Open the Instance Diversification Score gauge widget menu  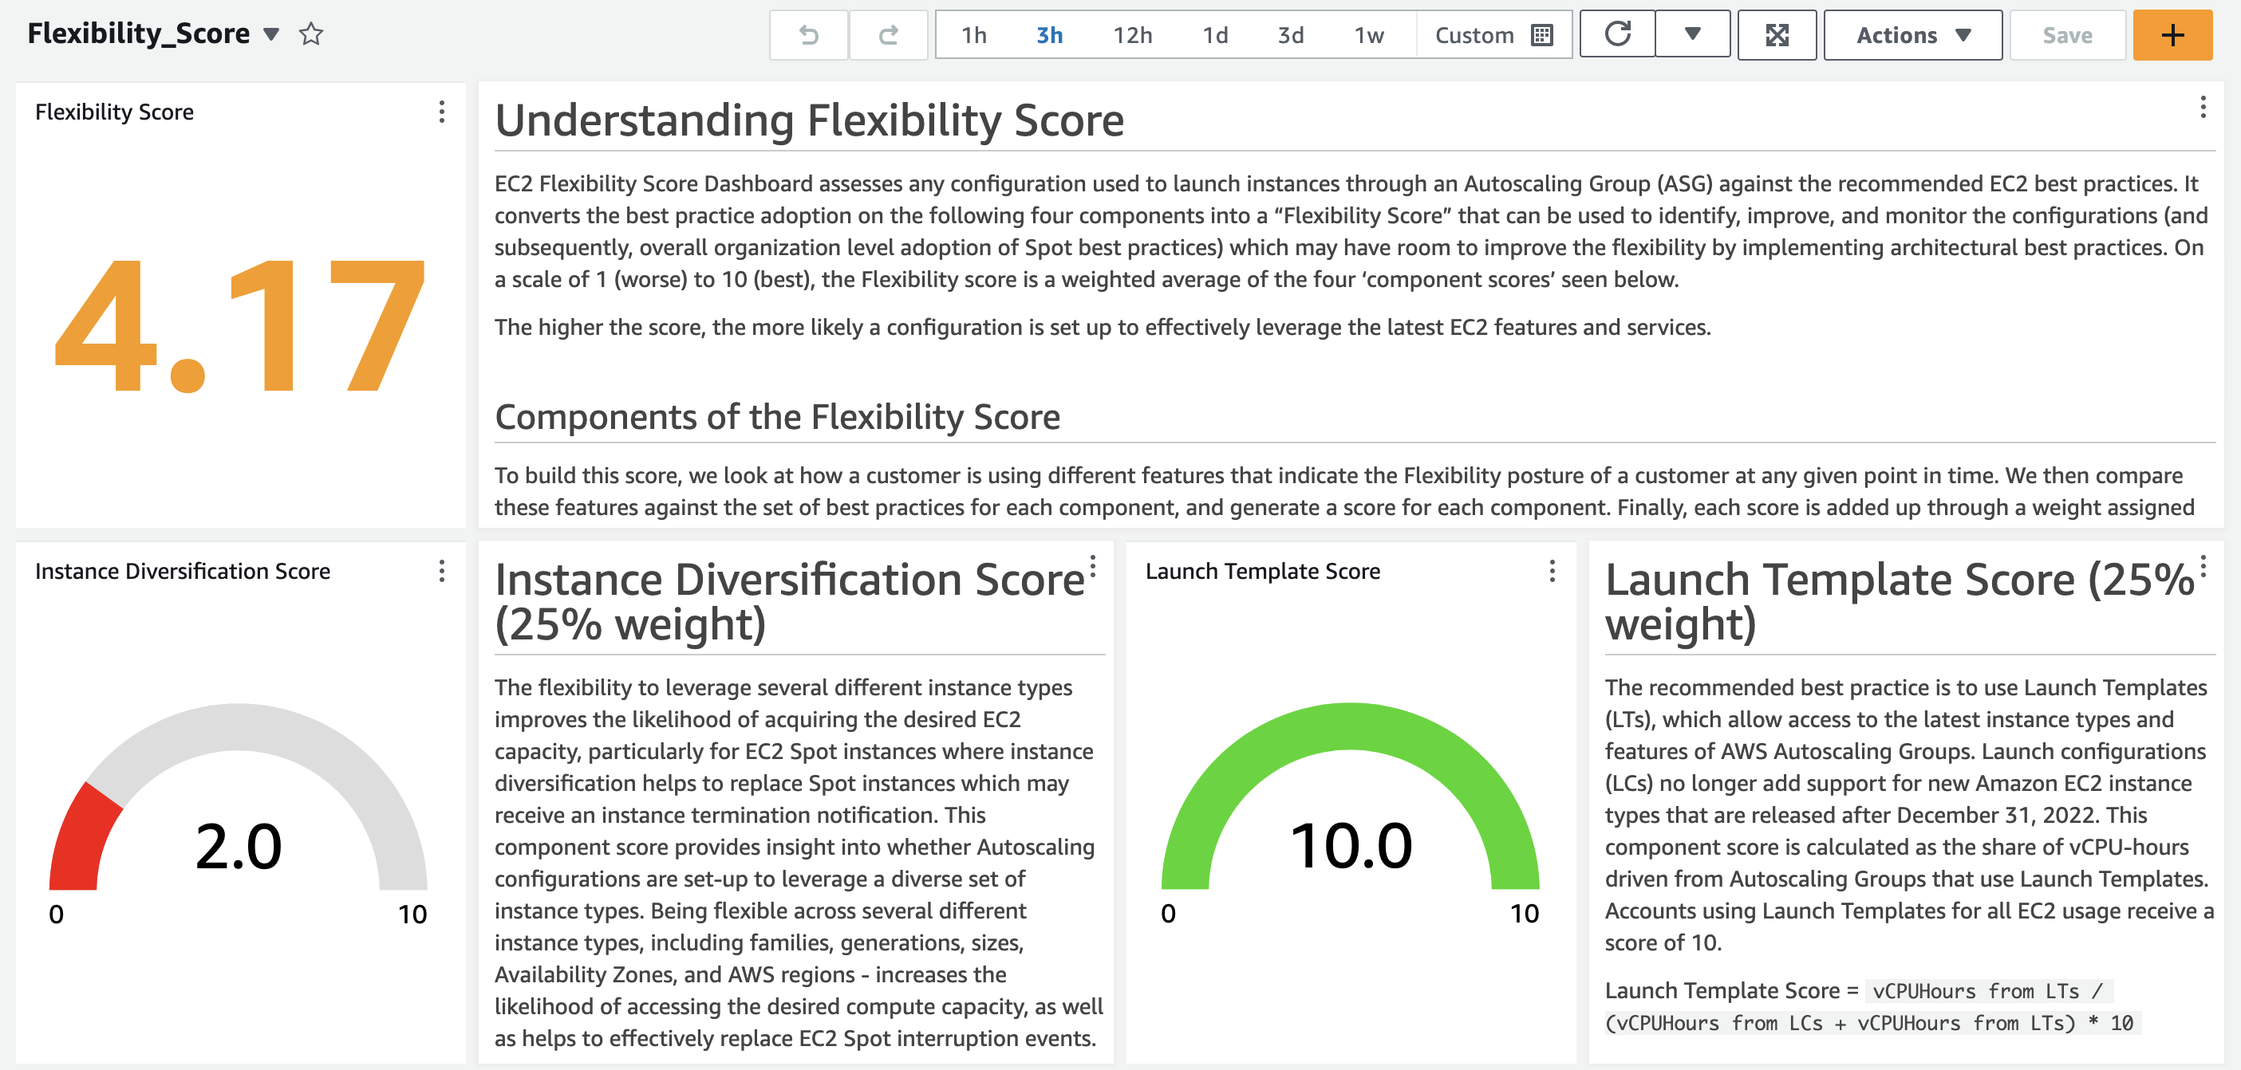point(442,571)
